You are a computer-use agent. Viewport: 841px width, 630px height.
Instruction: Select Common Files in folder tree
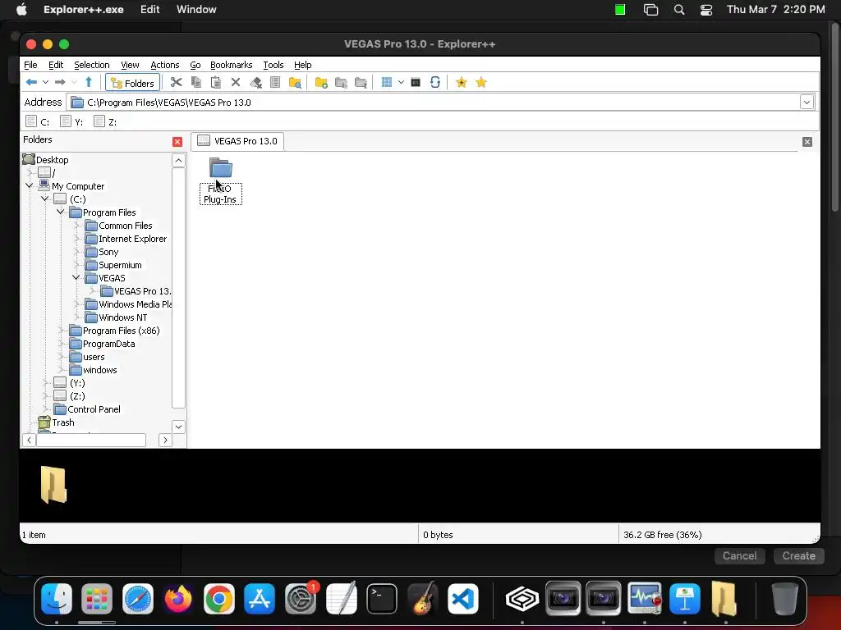(x=126, y=226)
